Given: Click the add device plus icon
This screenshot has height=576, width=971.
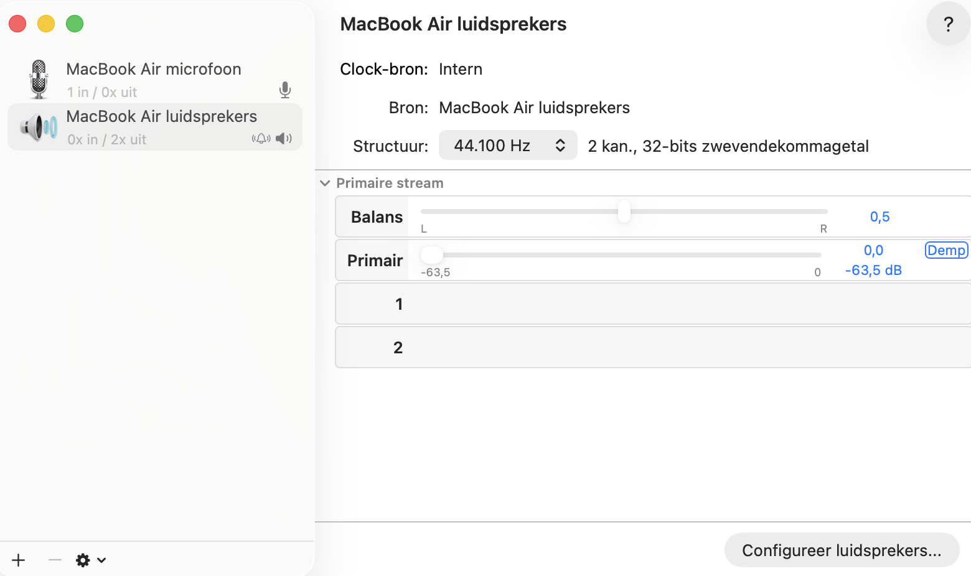Looking at the screenshot, I should (x=18, y=560).
